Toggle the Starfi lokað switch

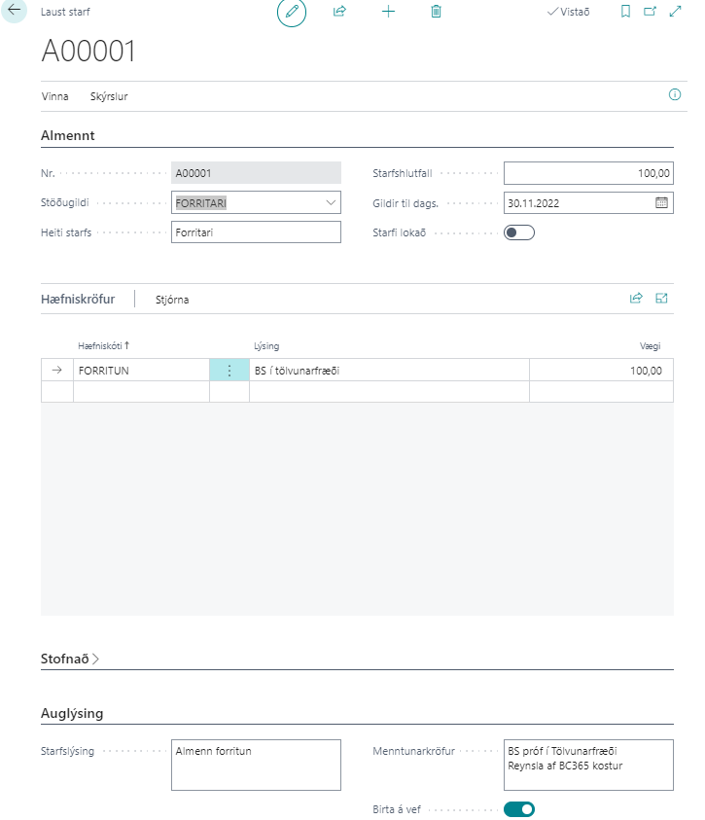(x=519, y=232)
